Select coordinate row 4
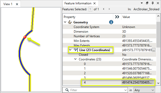 coord(109,82)
